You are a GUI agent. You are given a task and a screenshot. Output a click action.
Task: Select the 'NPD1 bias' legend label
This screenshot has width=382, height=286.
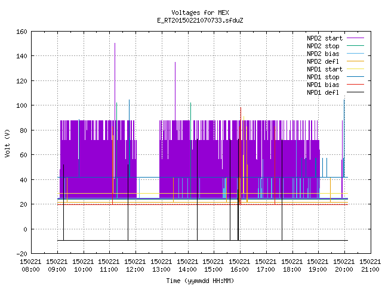coord(323,85)
